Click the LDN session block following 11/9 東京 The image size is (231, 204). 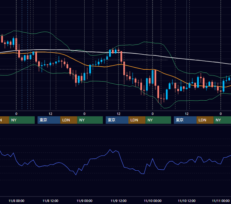(137, 120)
